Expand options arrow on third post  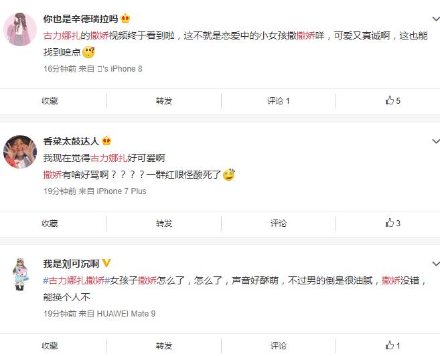click(x=435, y=264)
